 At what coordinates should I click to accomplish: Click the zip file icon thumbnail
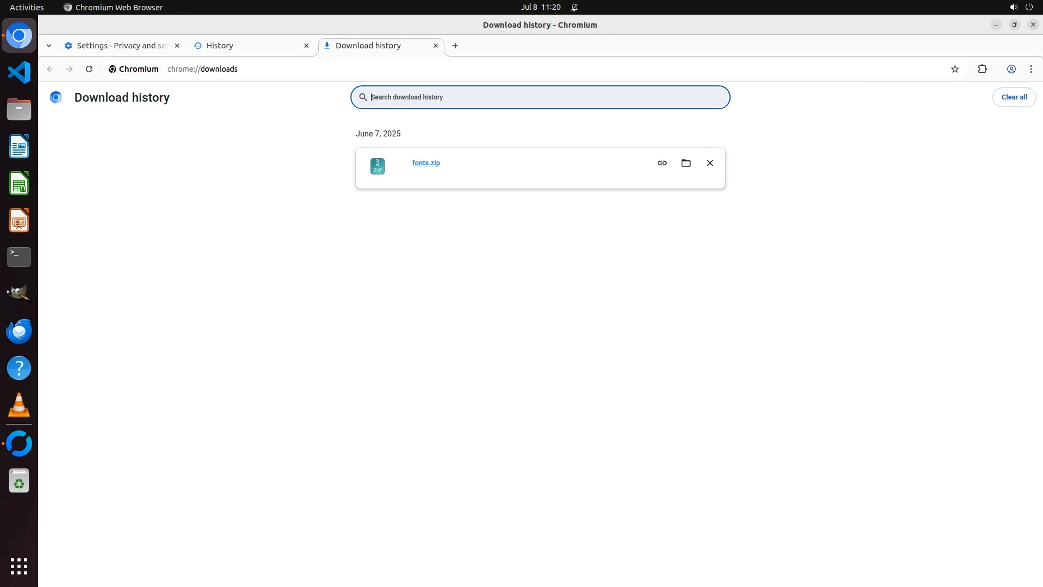(377, 166)
